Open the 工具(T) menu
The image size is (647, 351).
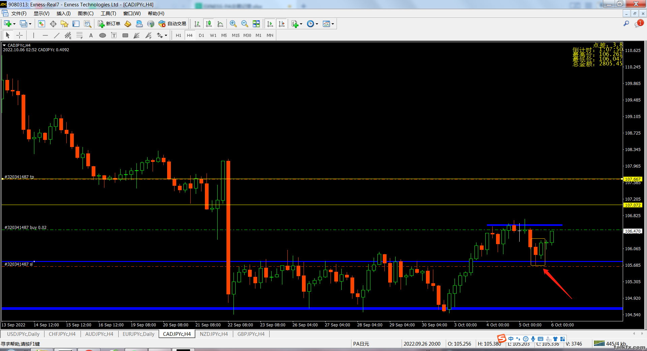pos(108,13)
